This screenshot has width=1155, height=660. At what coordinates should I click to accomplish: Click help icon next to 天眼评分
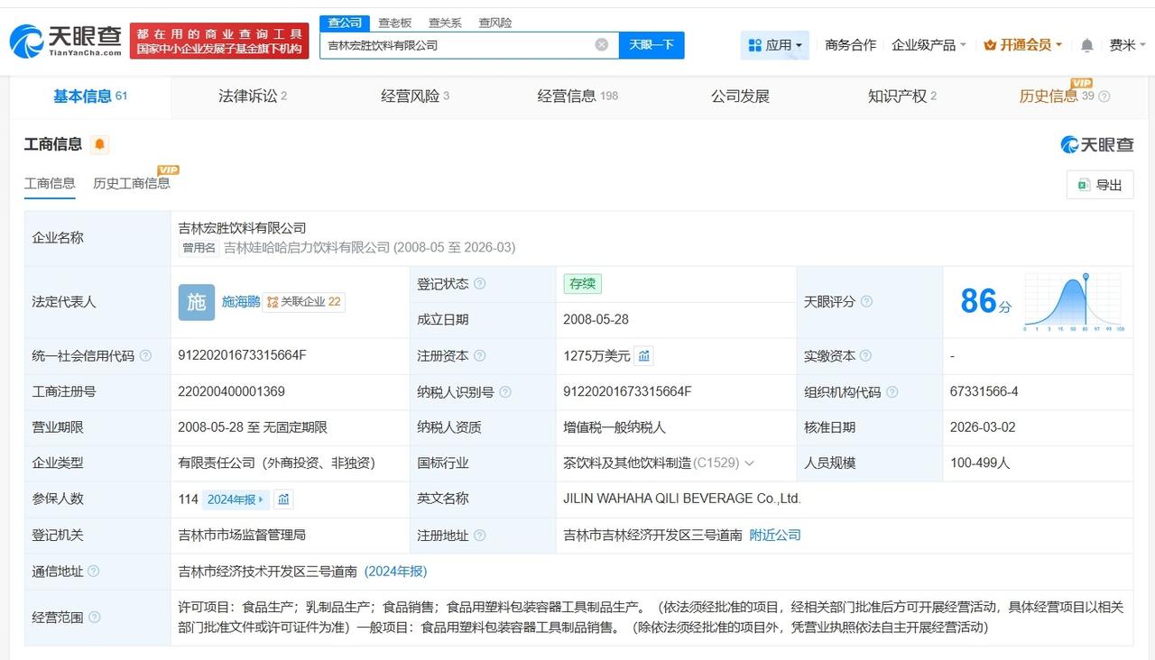click(867, 302)
